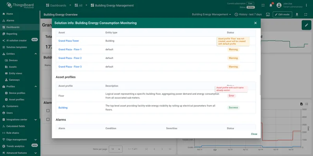Viewport: 313px width, 156px height.
Task: Click the export dashboard download icon
Action: tap(297, 14)
